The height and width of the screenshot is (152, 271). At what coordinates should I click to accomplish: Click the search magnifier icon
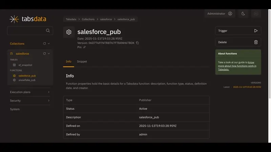click(x=48, y=31)
